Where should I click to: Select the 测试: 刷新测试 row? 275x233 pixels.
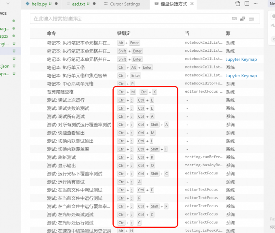pyautogui.click(x=147, y=157)
